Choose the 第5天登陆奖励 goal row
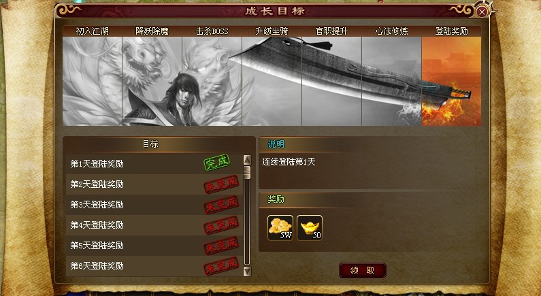This screenshot has height=296, width=541. click(x=154, y=245)
